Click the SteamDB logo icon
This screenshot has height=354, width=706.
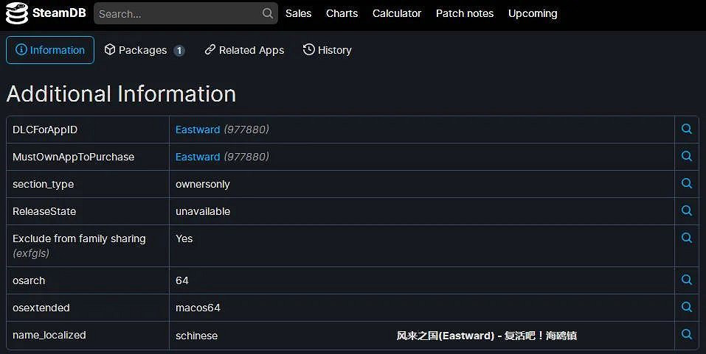click(x=17, y=13)
